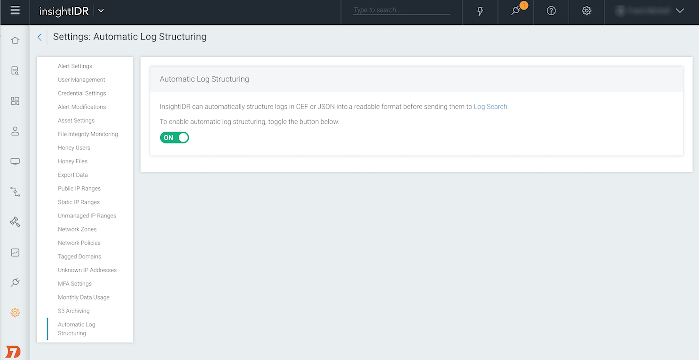Click the top bar settings gear icon
Image resolution: width=699 pixels, height=360 pixels.
(x=586, y=11)
